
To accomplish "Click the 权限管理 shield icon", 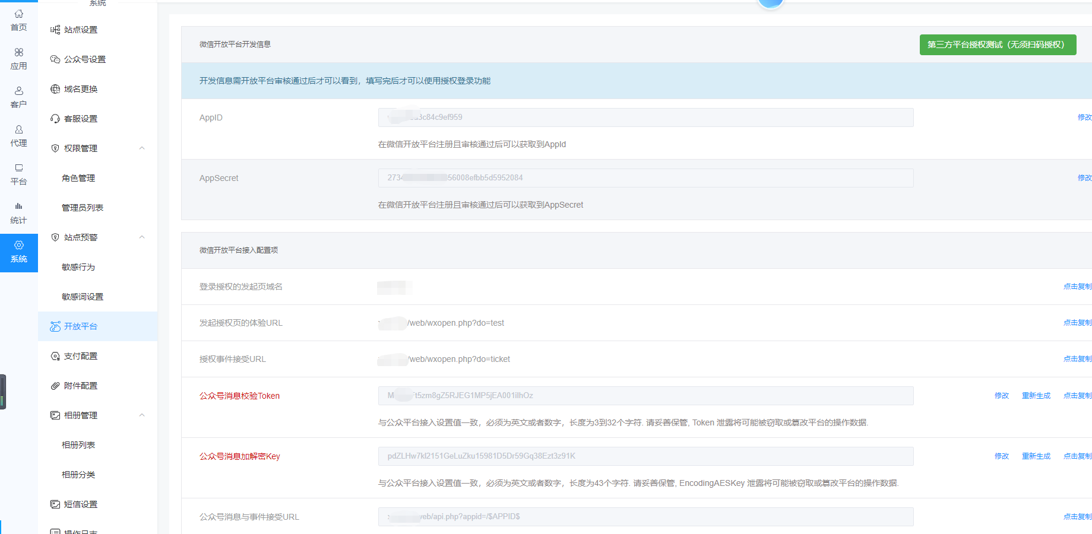I will (55, 148).
